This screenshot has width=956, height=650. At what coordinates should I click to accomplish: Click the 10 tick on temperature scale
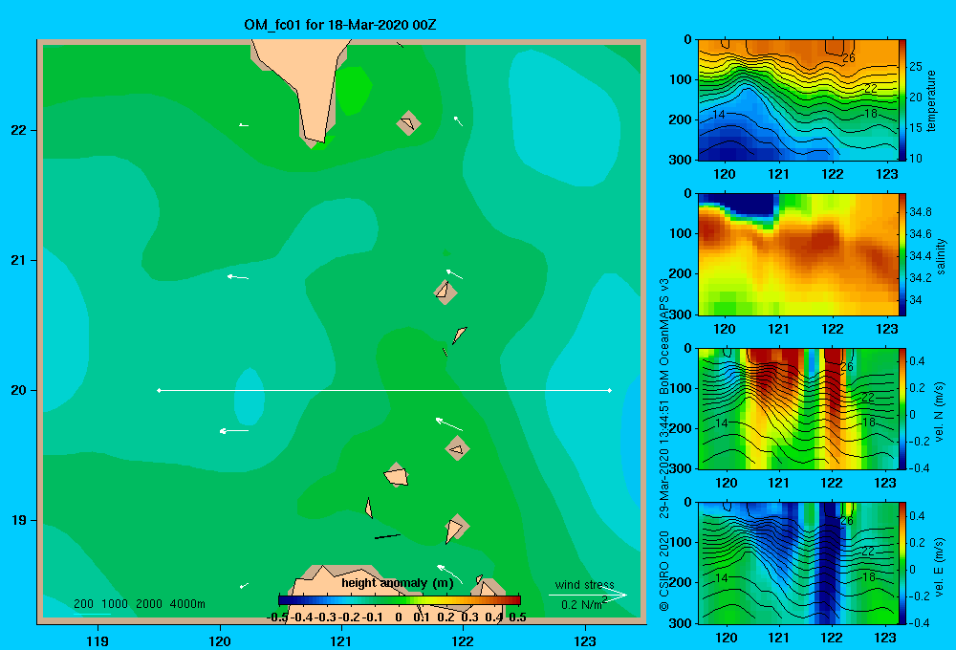[x=916, y=158]
